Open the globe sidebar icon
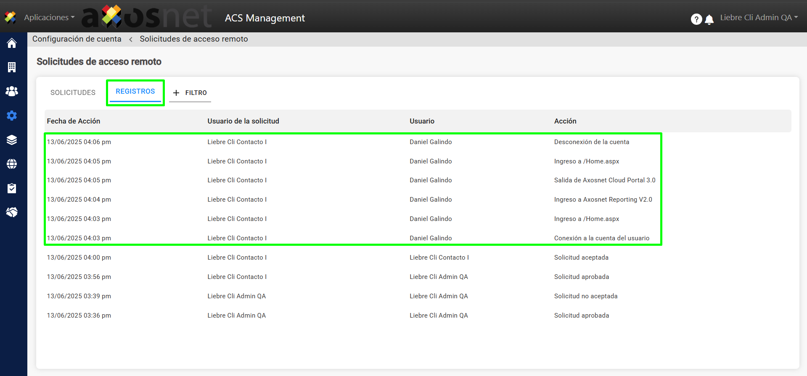 point(12,164)
